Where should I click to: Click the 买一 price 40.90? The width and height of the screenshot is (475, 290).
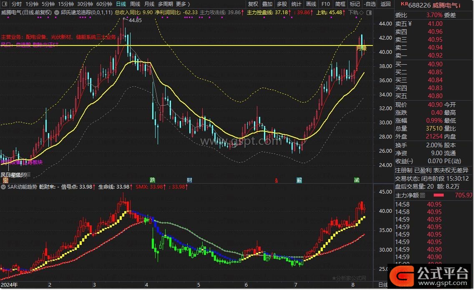pos(435,64)
